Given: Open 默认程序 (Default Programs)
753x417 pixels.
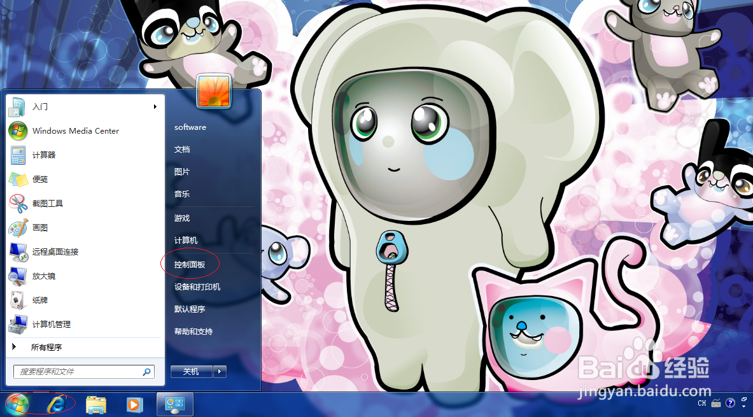Looking at the screenshot, I should [x=190, y=309].
